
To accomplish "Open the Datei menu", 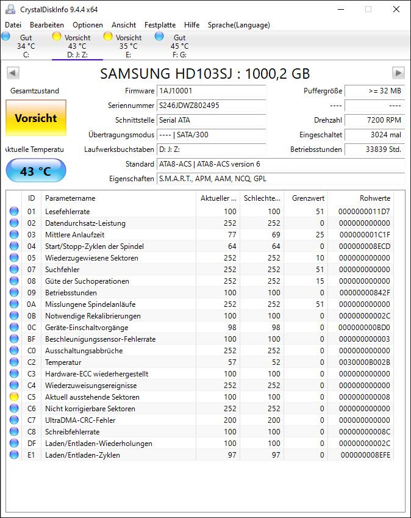I will (x=13, y=25).
